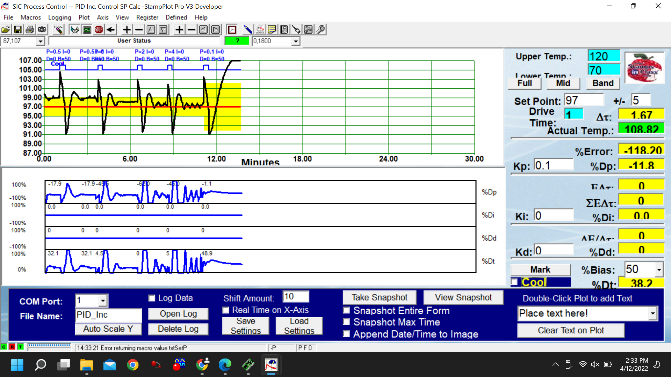Toggle Real Time on X-Axis checkbox
Screen dimensions: 671x377
(x=226, y=310)
